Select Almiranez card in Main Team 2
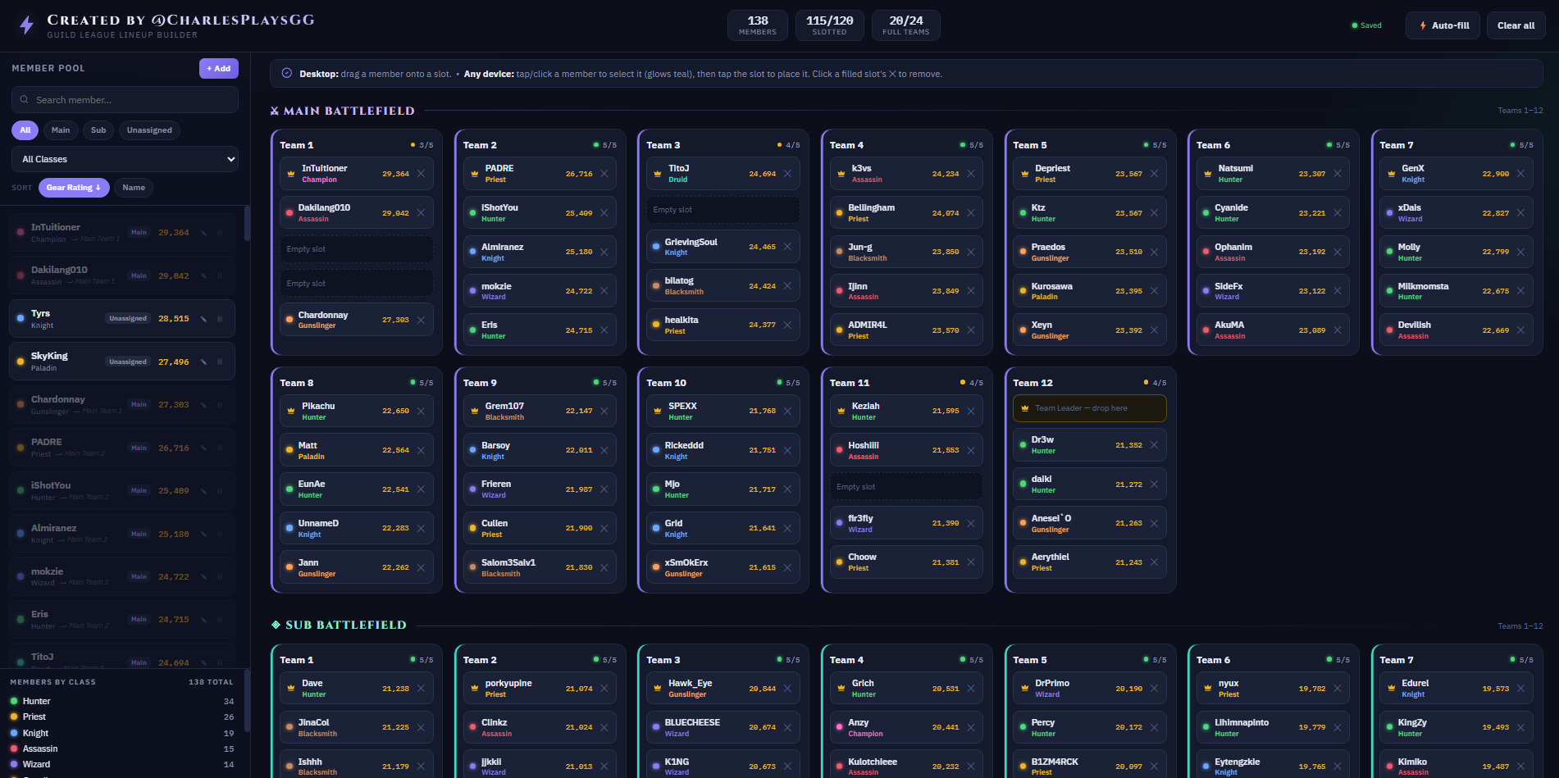Image resolution: width=1559 pixels, height=778 pixels. (x=540, y=252)
